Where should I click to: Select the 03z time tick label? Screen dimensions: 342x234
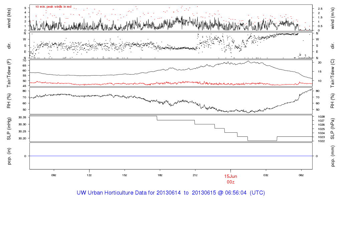click(x=266, y=175)
